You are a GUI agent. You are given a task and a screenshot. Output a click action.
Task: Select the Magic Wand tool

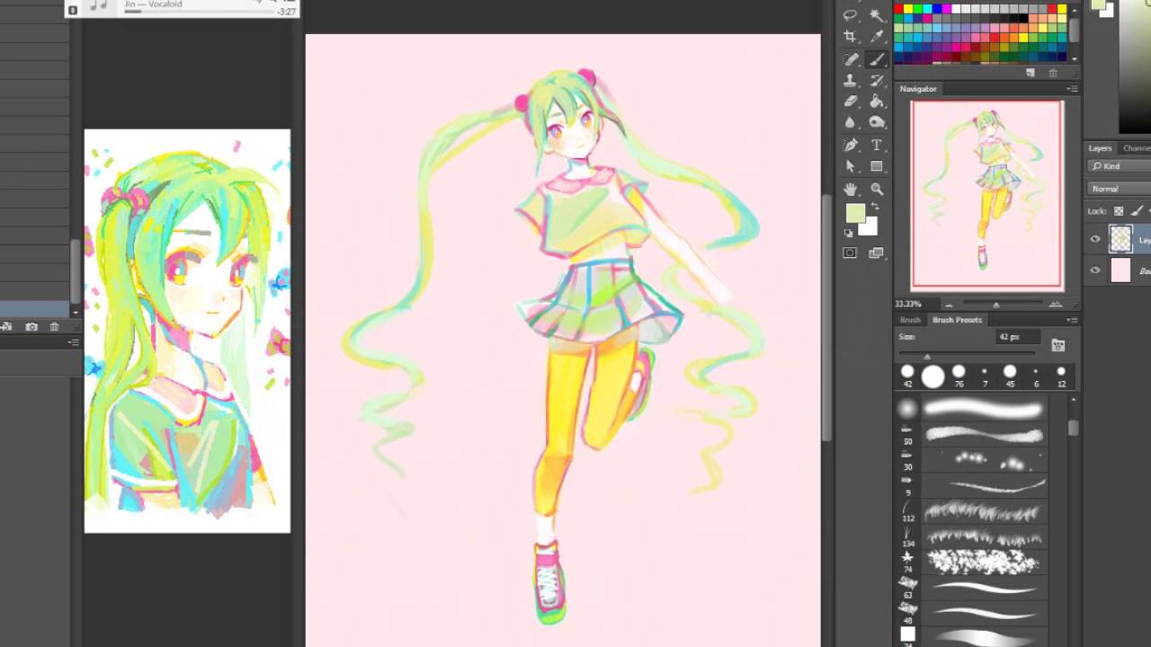tap(877, 15)
